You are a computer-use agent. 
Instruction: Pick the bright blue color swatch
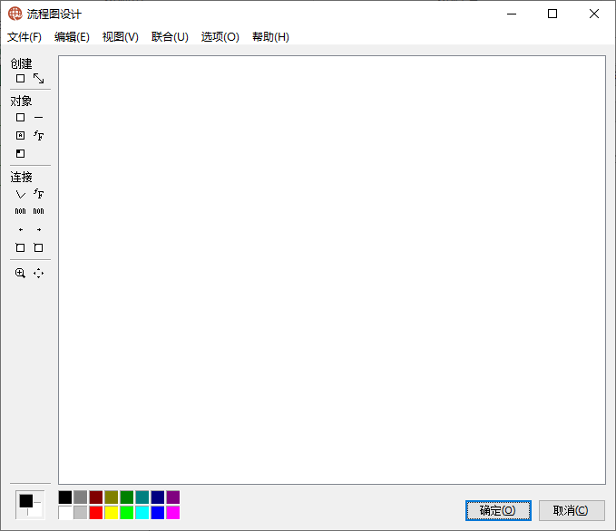(158, 513)
